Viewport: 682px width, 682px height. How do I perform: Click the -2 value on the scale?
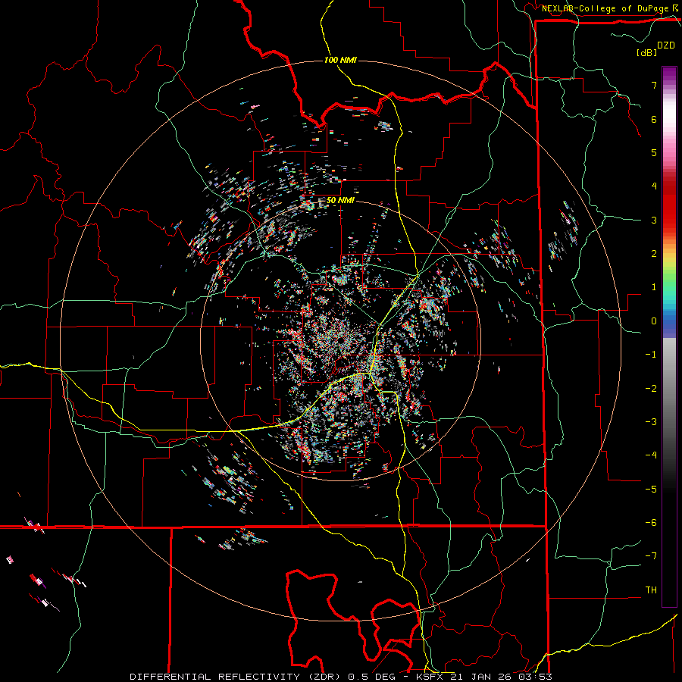click(x=651, y=389)
